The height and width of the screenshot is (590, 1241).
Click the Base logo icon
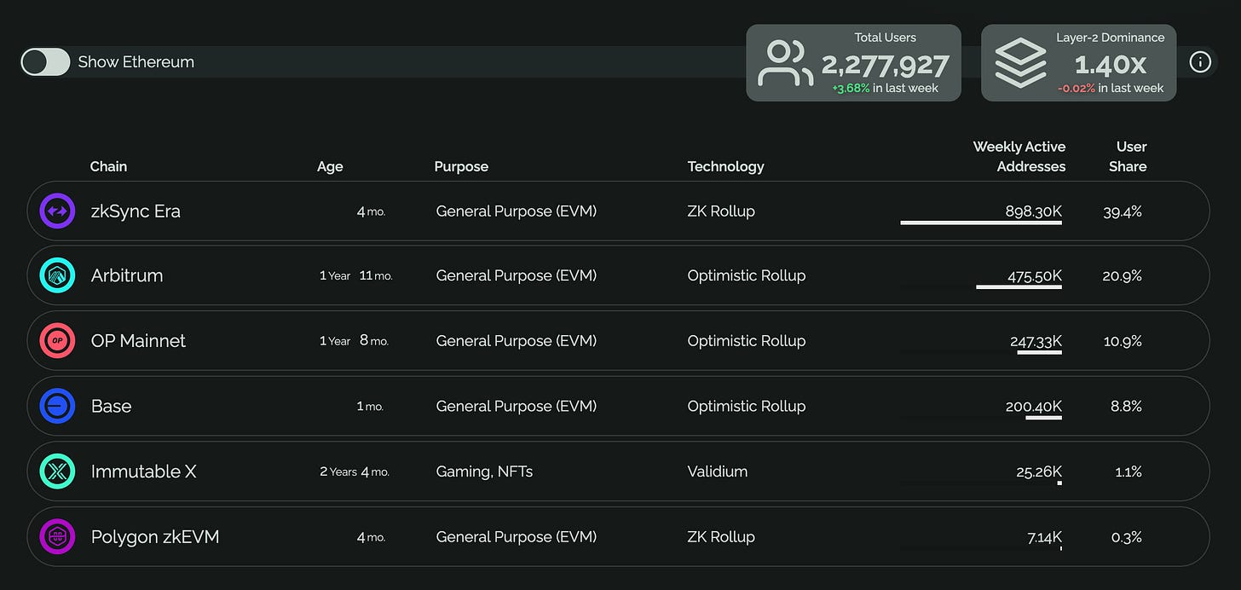point(58,406)
